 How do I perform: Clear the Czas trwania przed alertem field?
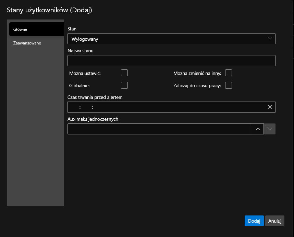(x=270, y=107)
